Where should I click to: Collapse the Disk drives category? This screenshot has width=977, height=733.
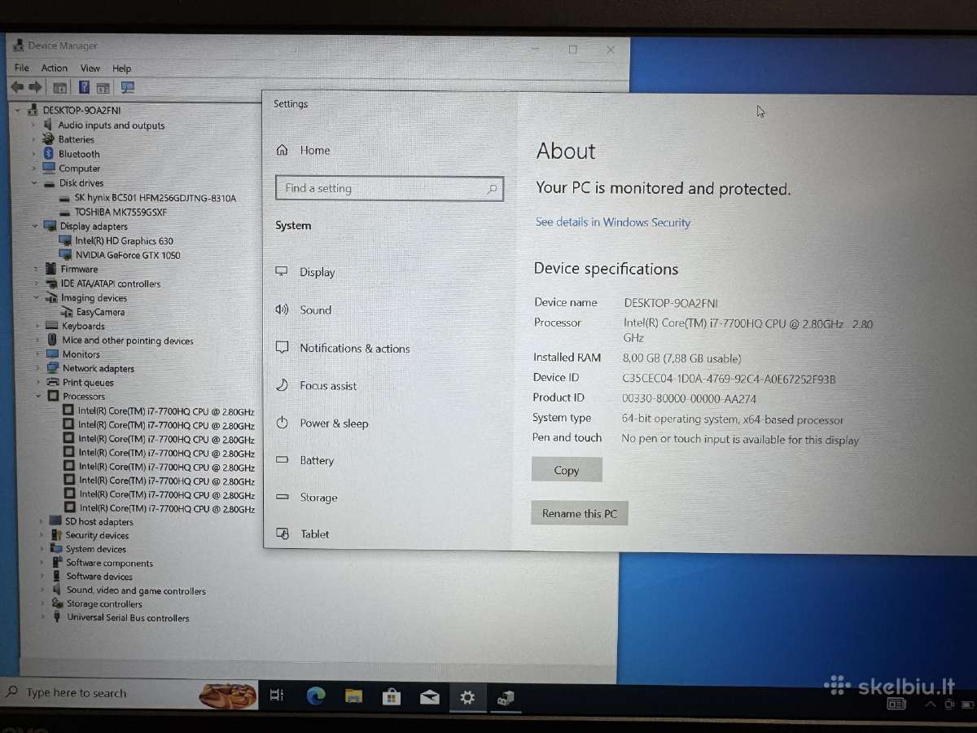(33, 183)
